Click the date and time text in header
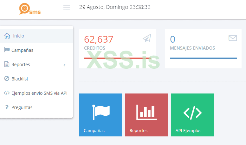The image size is (246, 145). [x=115, y=7]
